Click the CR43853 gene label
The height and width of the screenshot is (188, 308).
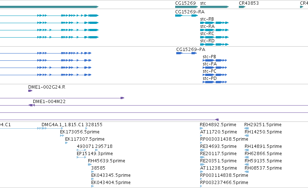click(249, 3)
